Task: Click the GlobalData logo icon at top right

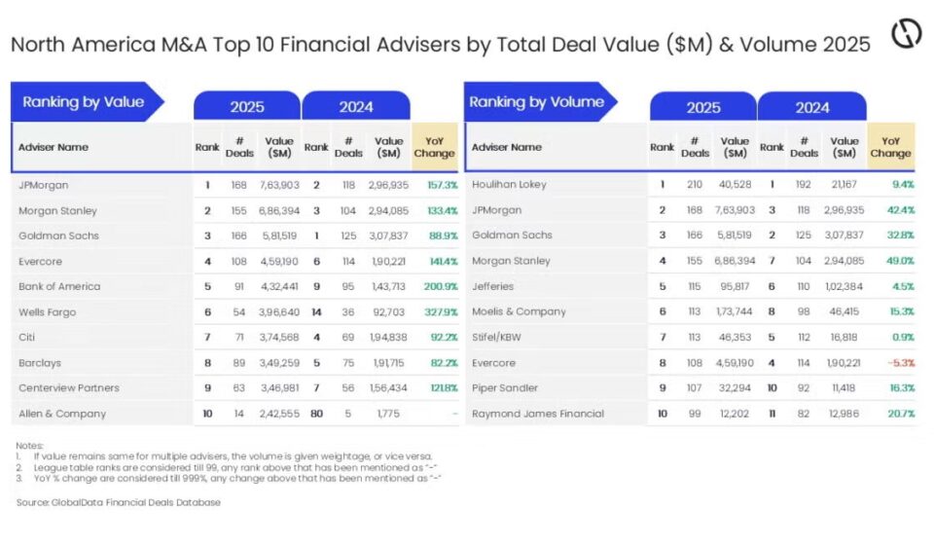Action: [907, 33]
